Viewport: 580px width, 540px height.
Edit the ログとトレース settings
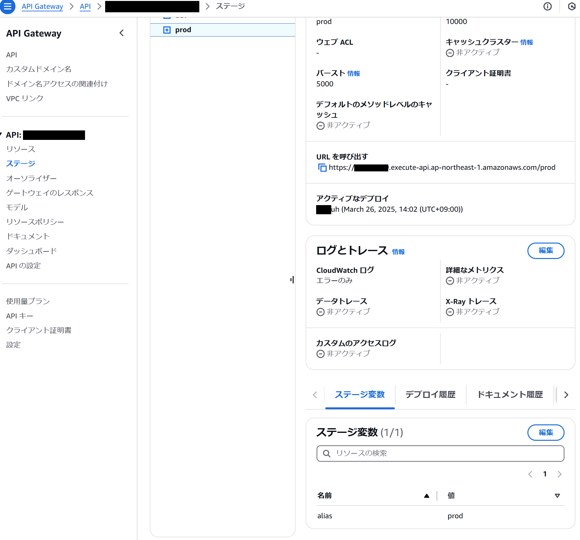tap(546, 251)
